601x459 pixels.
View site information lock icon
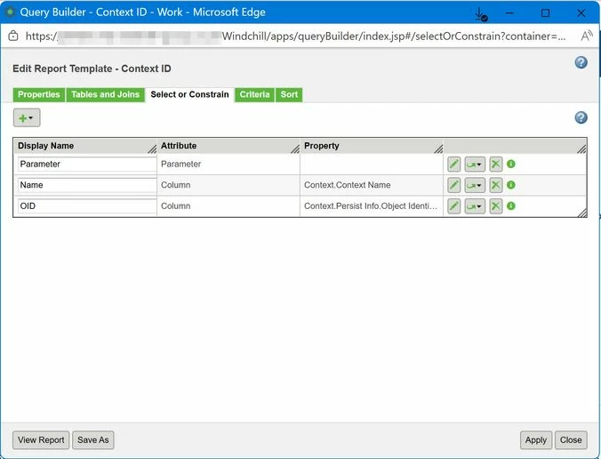[x=13, y=36]
